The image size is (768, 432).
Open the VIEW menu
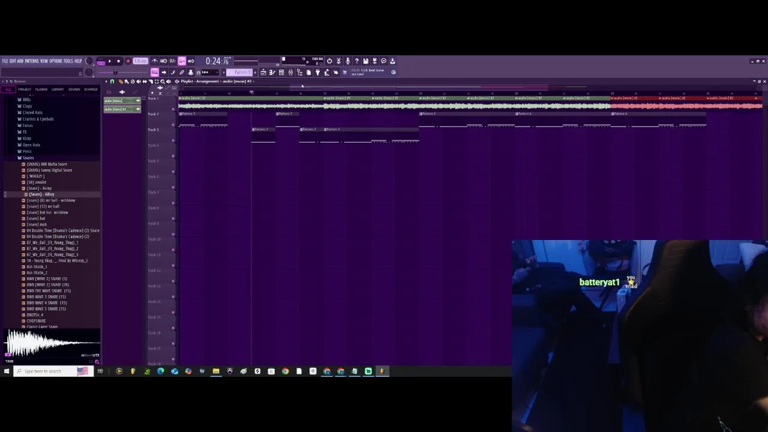click(44, 61)
